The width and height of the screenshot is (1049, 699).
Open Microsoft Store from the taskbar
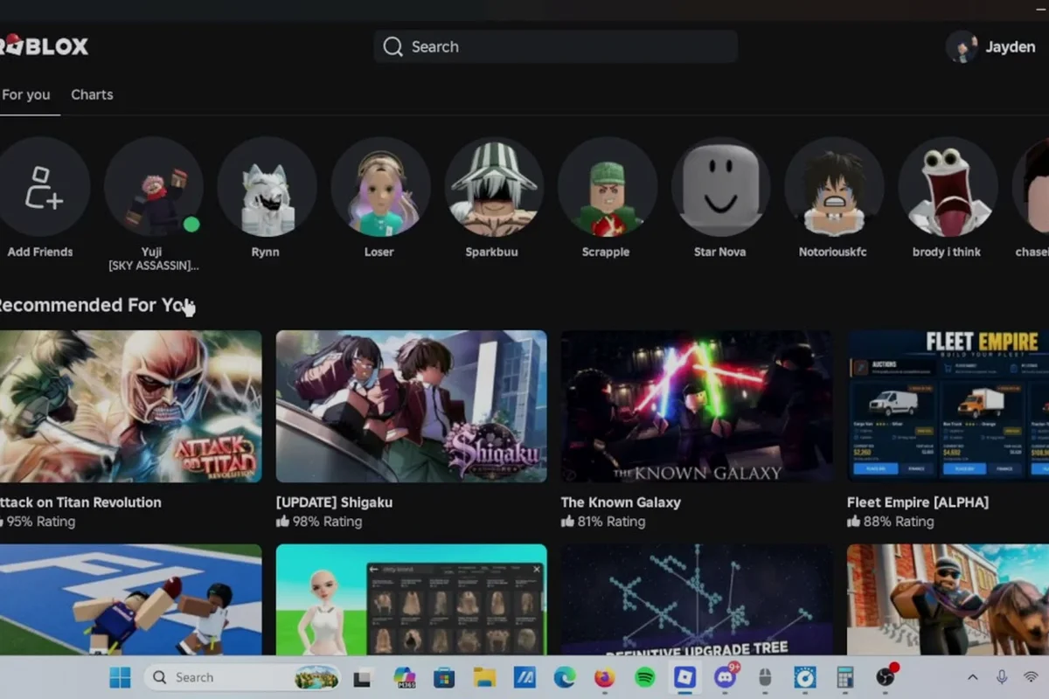tap(444, 677)
